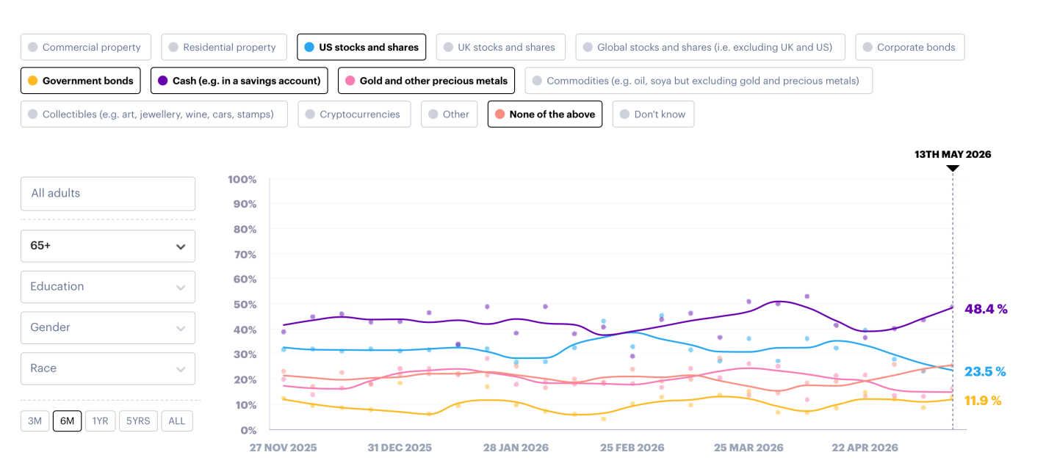Switch to the 3M time range
The height and width of the screenshot is (466, 1057).
click(x=35, y=421)
